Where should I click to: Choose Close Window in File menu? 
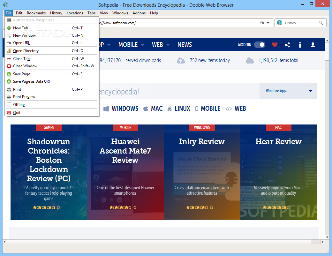(x=52, y=66)
